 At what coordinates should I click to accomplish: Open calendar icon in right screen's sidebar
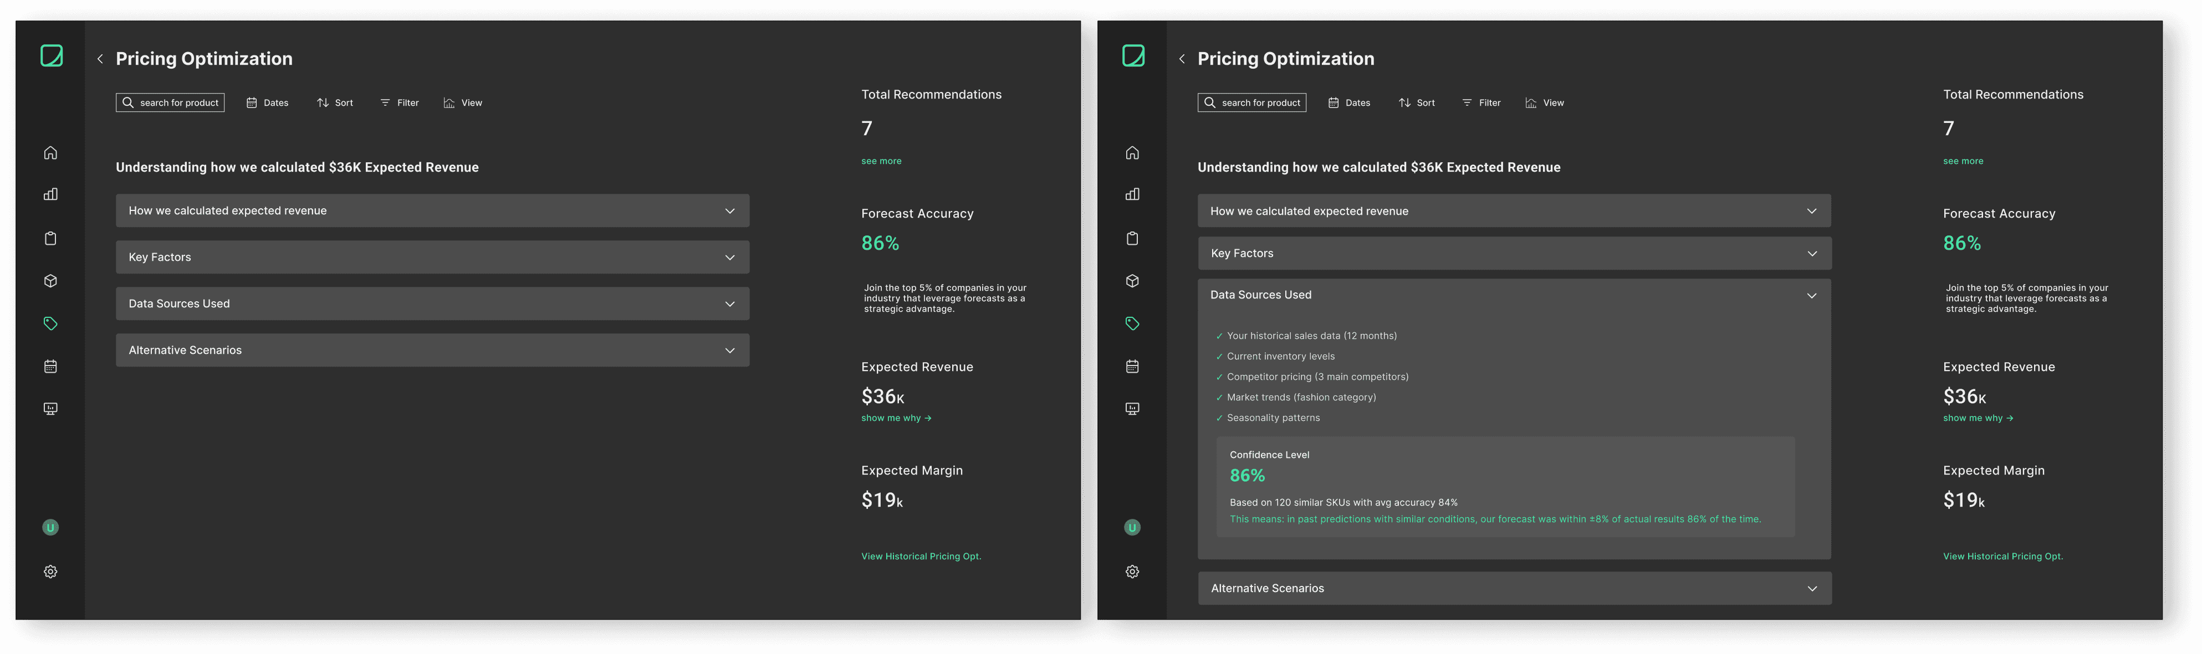click(x=1132, y=366)
